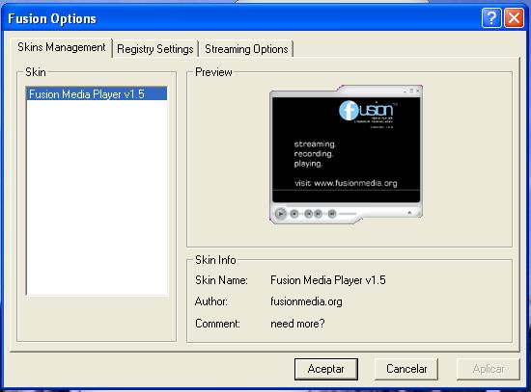Click the Author value fusionmedia.org
The image size is (531, 392).
pos(306,301)
